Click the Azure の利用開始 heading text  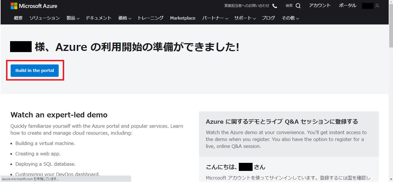coord(137,47)
